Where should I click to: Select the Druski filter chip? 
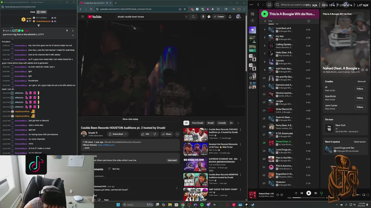(x=210, y=123)
